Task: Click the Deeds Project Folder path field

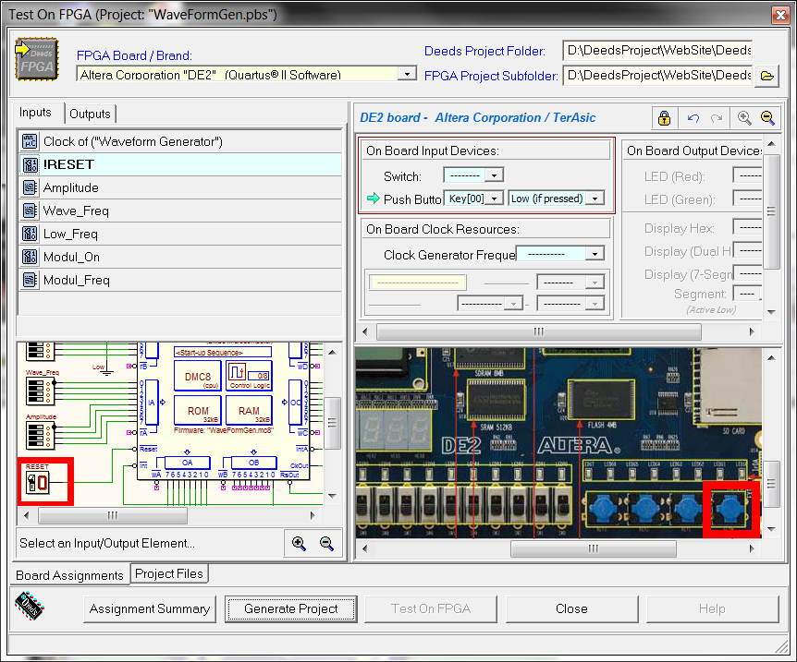Action: (657, 50)
